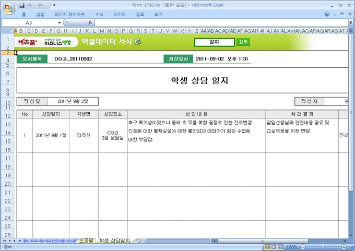Go to last sheet tab arrow
This screenshot has height=251, width=355.
19,241
